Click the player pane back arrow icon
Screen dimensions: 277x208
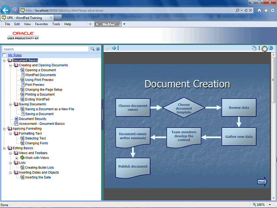point(107,48)
